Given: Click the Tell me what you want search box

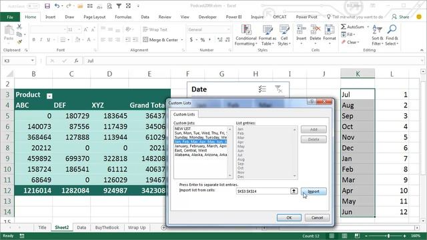Looking at the screenshot, I should point(356,17).
